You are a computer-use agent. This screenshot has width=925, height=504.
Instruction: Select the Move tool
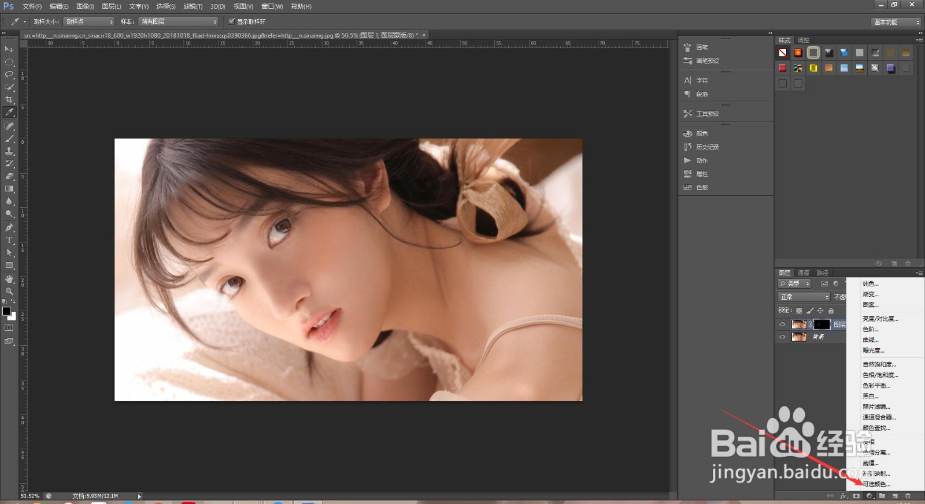9,49
